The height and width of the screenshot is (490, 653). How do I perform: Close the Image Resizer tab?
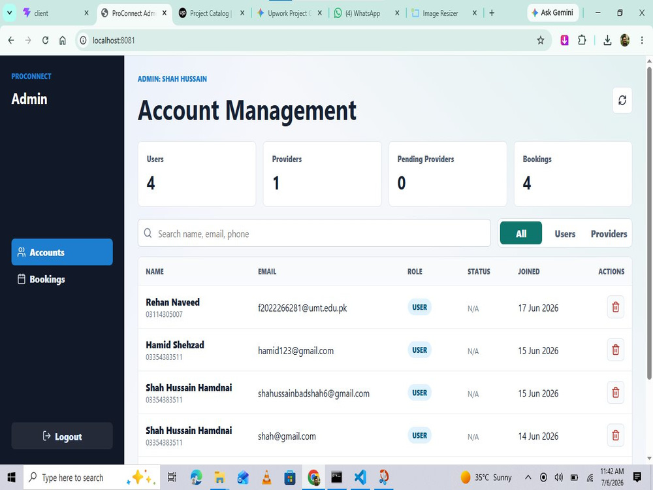(x=474, y=13)
